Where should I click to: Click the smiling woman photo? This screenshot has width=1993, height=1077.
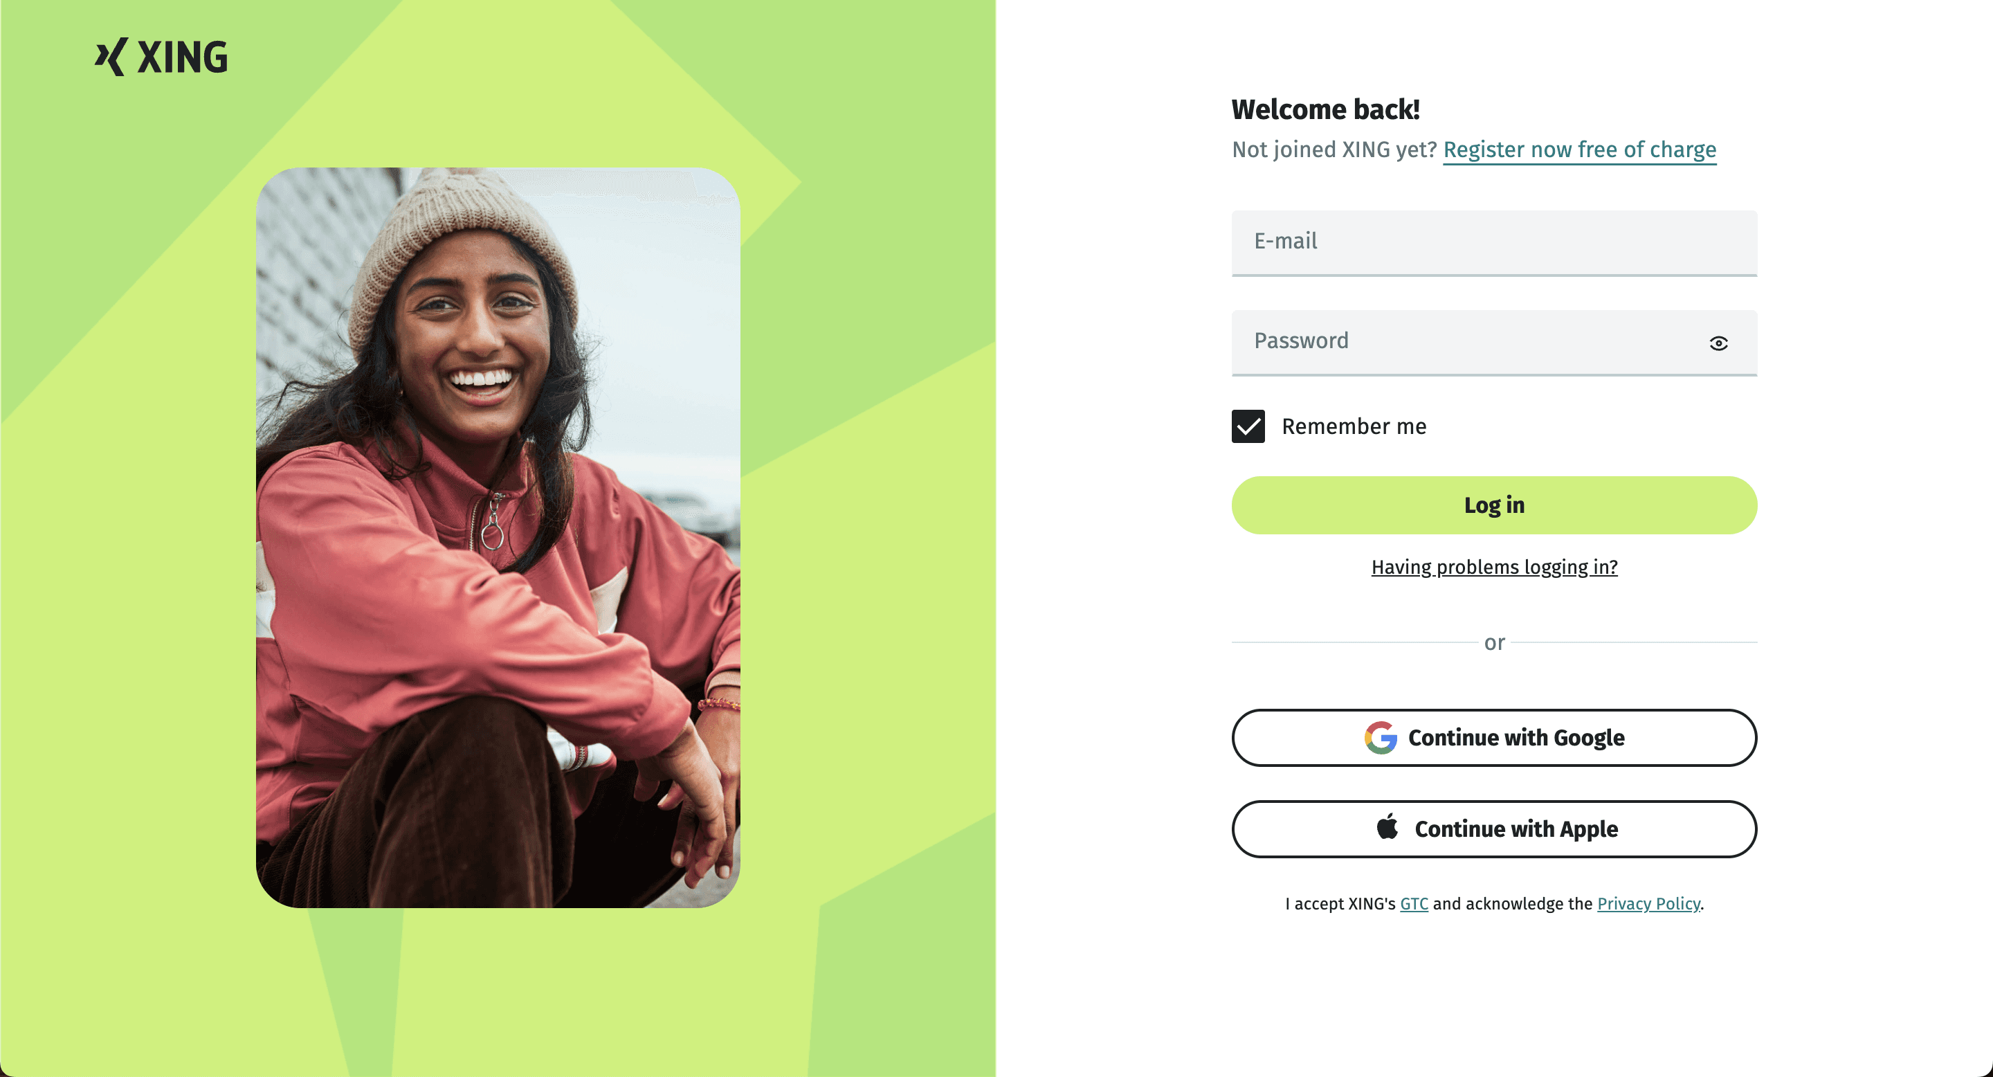[498, 538]
